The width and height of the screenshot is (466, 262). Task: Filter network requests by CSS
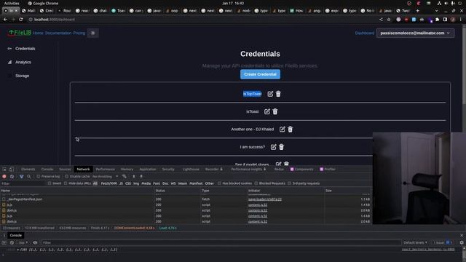coord(128,183)
